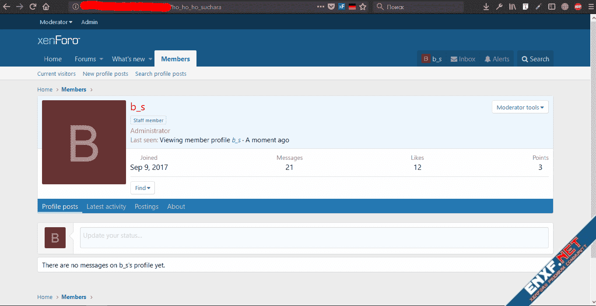Open the Alerts bell notifications
The height and width of the screenshot is (306, 596).
pyautogui.click(x=497, y=59)
